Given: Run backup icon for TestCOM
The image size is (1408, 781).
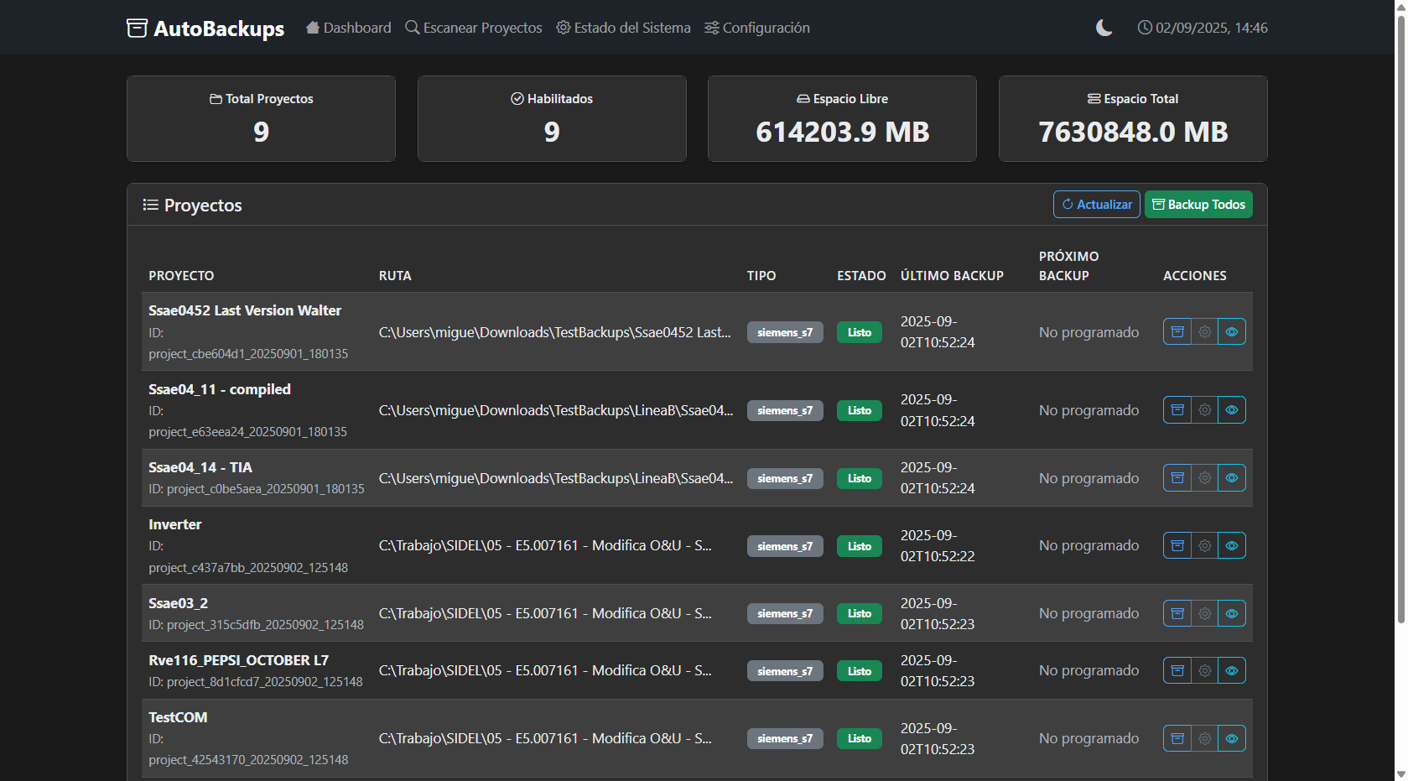Looking at the screenshot, I should (x=1177, y=738).
